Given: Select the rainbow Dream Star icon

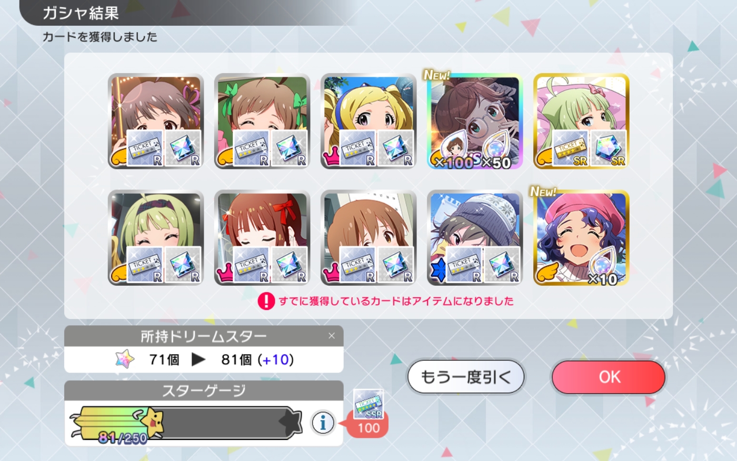Looking at the screenshot, I should [125, 359].
